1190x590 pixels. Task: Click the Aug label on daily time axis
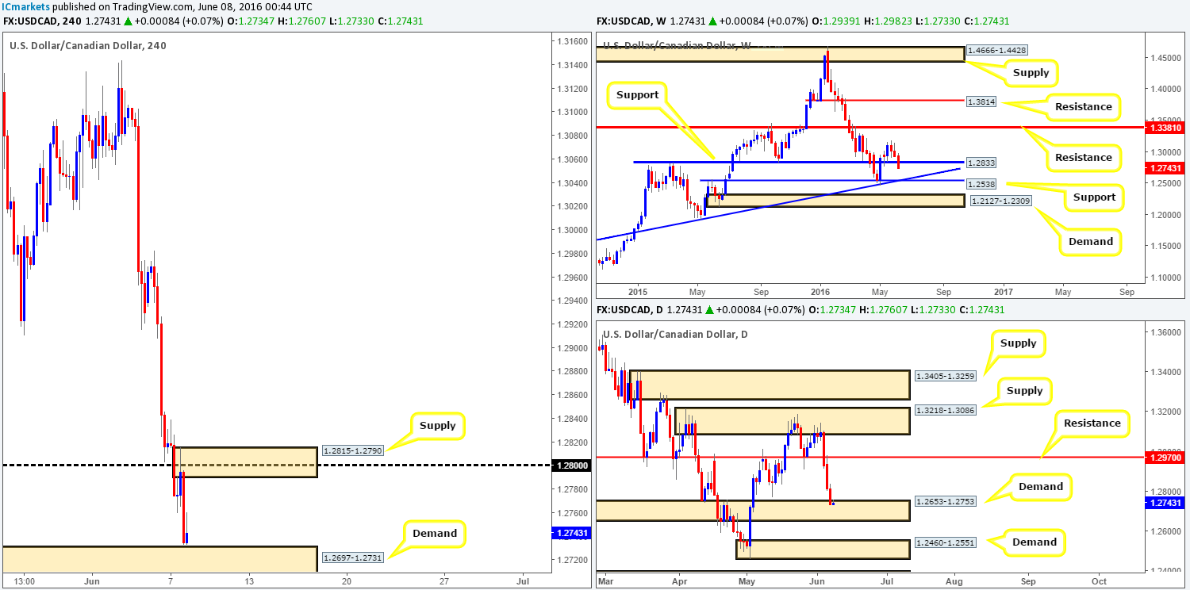(954, 580)
